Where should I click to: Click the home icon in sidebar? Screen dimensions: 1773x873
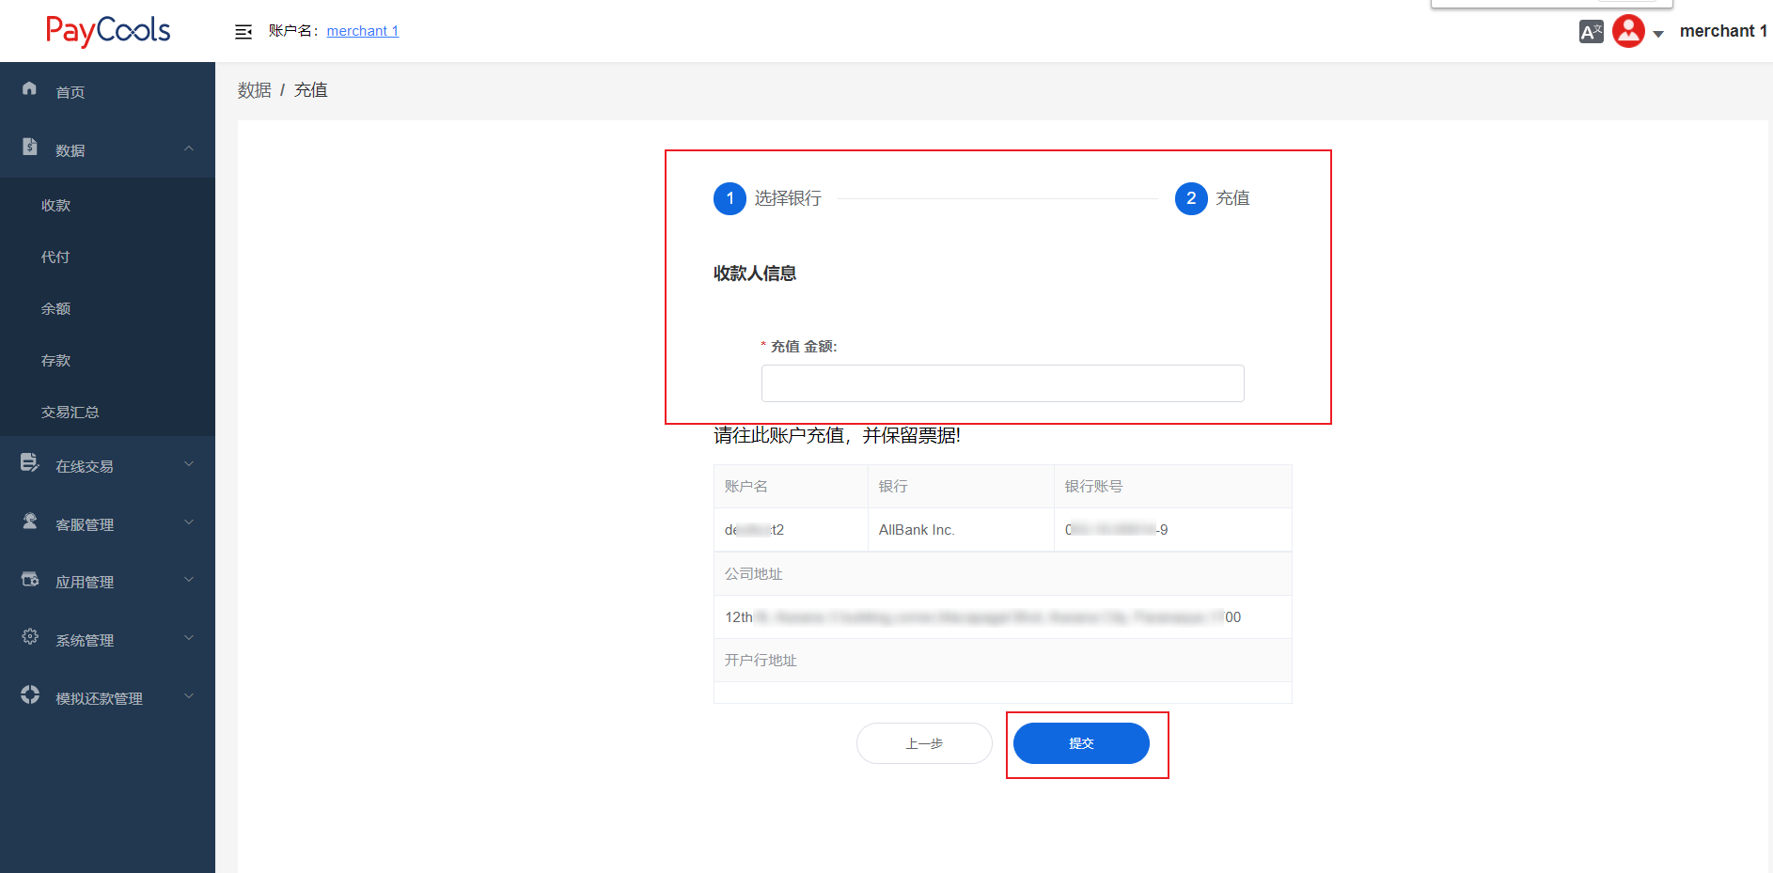click(x=30, y=88)
